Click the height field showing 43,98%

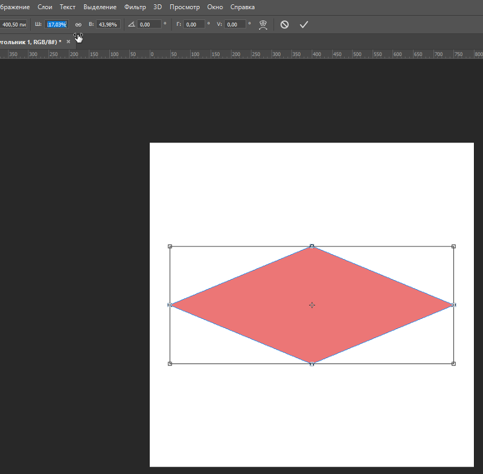[108, 24]
